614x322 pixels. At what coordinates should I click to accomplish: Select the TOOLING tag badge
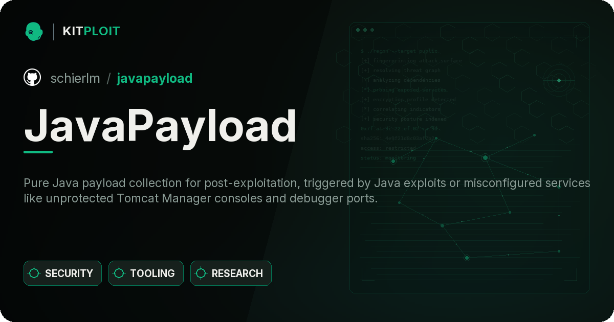click(146, 273)
